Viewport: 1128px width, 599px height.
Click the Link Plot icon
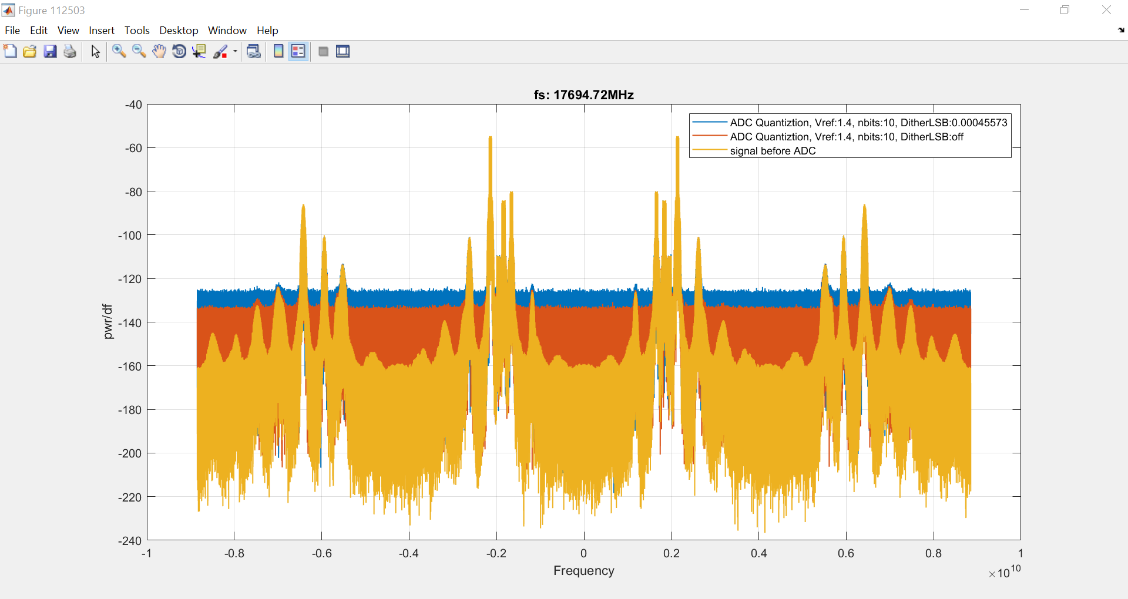point(254,52)
